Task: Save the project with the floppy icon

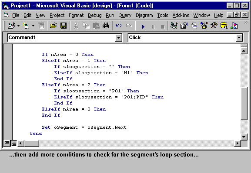Action: pyautogui.click(x=64, y=26)
